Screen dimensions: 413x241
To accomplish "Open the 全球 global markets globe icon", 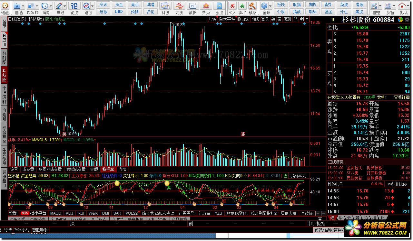I will coord(264,6).
